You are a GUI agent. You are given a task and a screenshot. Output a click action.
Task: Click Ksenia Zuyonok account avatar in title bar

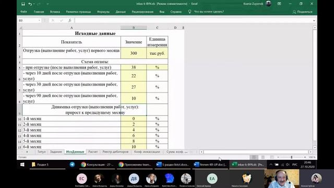click(268, 4)
